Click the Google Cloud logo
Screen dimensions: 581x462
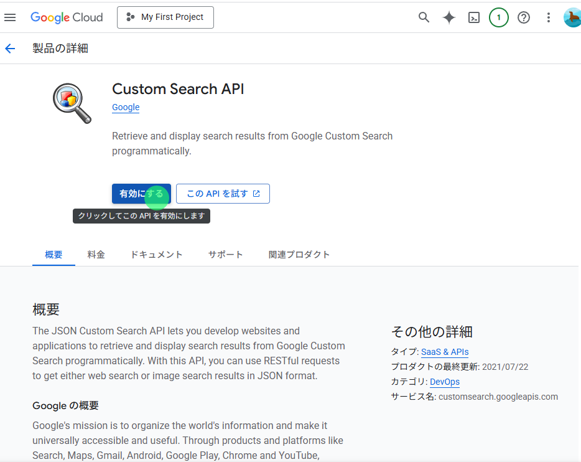pos(67,17)
